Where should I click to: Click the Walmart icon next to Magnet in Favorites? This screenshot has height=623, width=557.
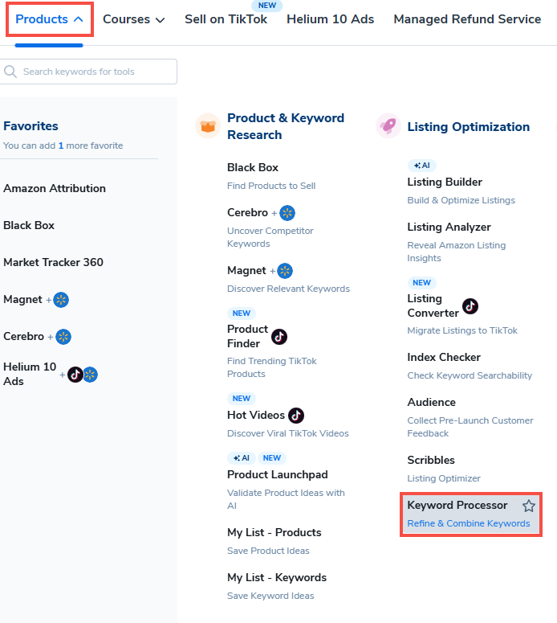coord(61,300)
